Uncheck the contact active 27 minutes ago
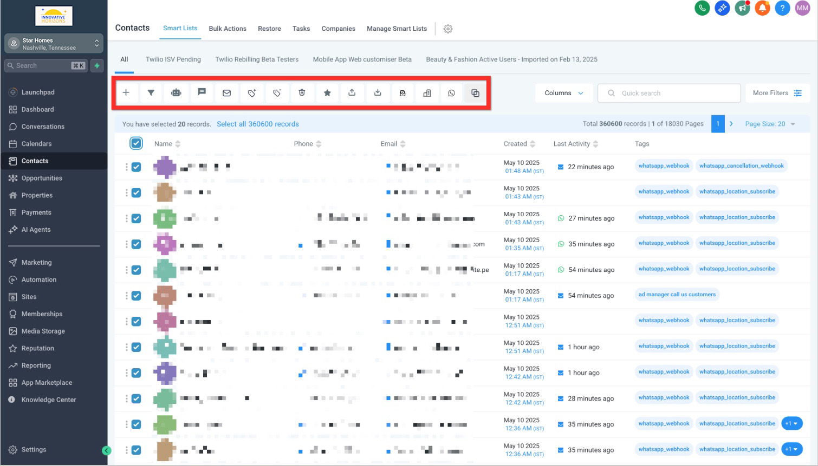818x466 pixels. [x=136, y=218]
